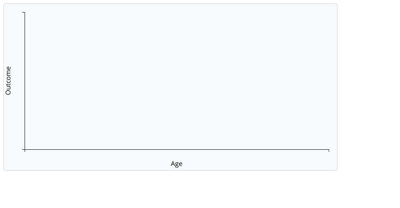Click the vertical Outcome axis line midpoint

tap(25, 81)
